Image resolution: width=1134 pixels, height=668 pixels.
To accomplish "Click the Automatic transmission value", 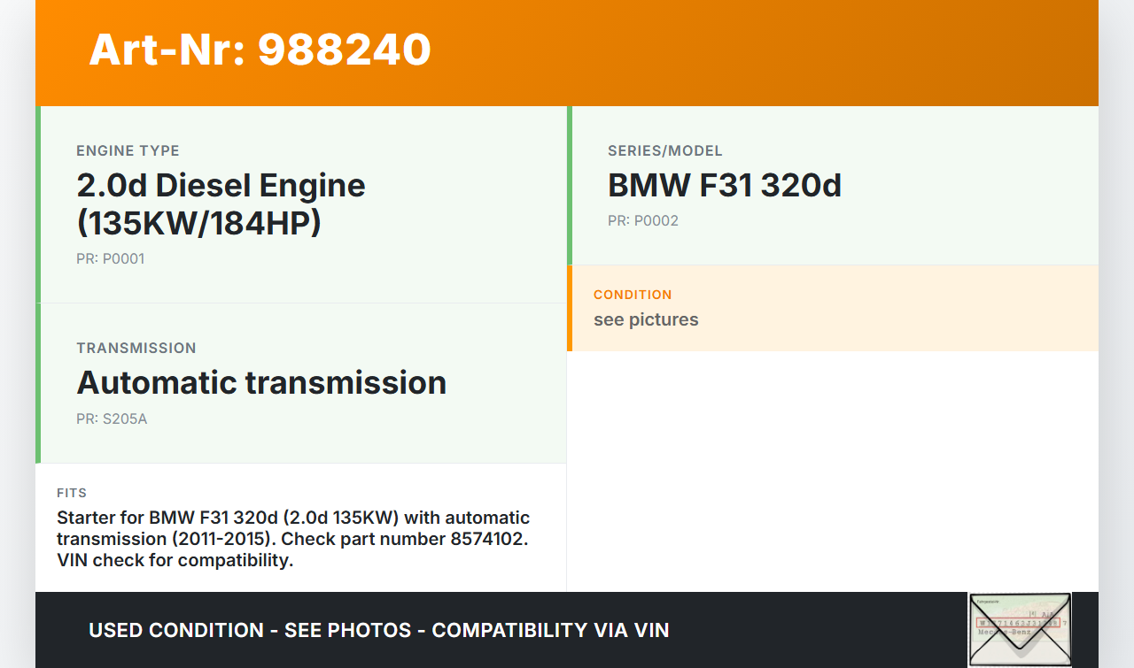I will pos(261,382).
